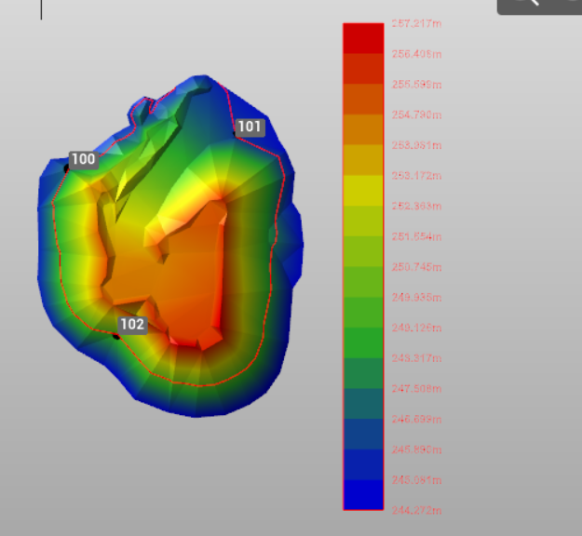Click the orange swatch beside 254.790m

pos(363,129)
